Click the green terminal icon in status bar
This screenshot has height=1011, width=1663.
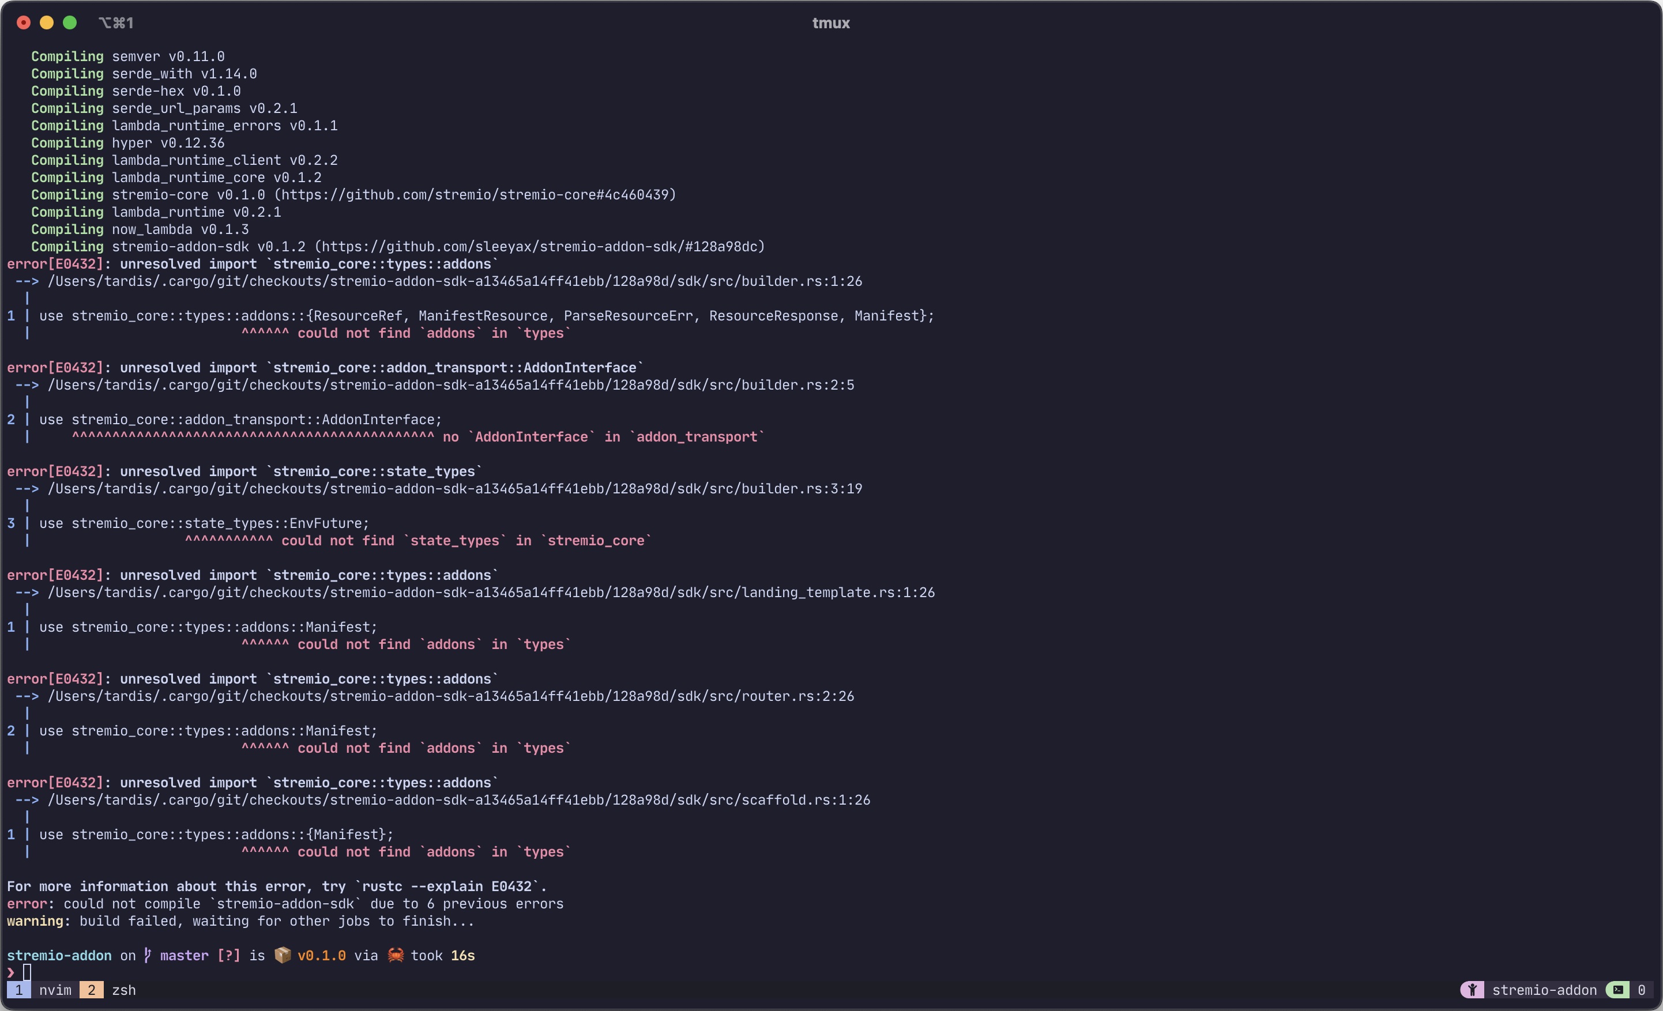[1618, 990]
